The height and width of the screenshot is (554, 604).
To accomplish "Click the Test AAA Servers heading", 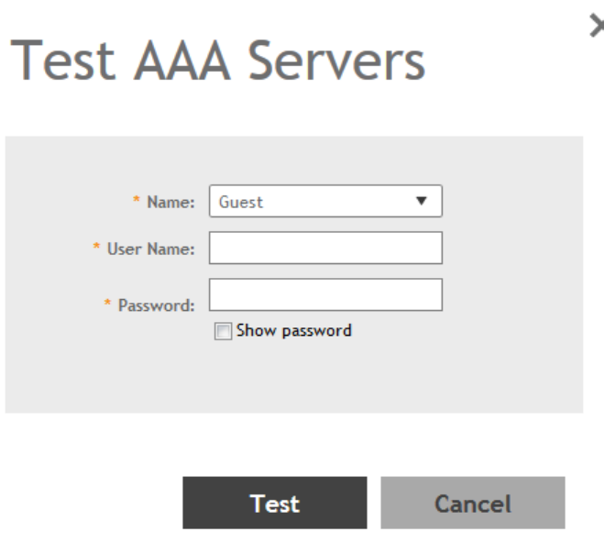I will point(216,63).
